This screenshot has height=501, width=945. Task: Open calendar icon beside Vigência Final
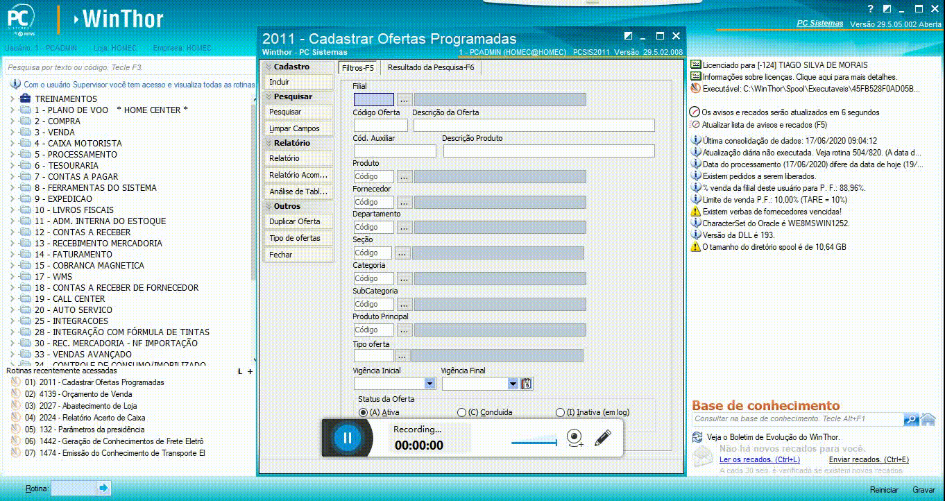pos(526,384)
